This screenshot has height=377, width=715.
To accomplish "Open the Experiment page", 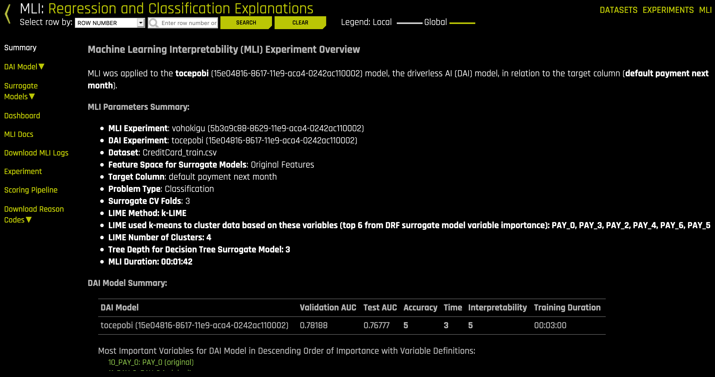I will click(23, 171).
